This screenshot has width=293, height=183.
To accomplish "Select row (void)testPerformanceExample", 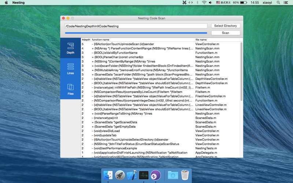I will 160,148.
